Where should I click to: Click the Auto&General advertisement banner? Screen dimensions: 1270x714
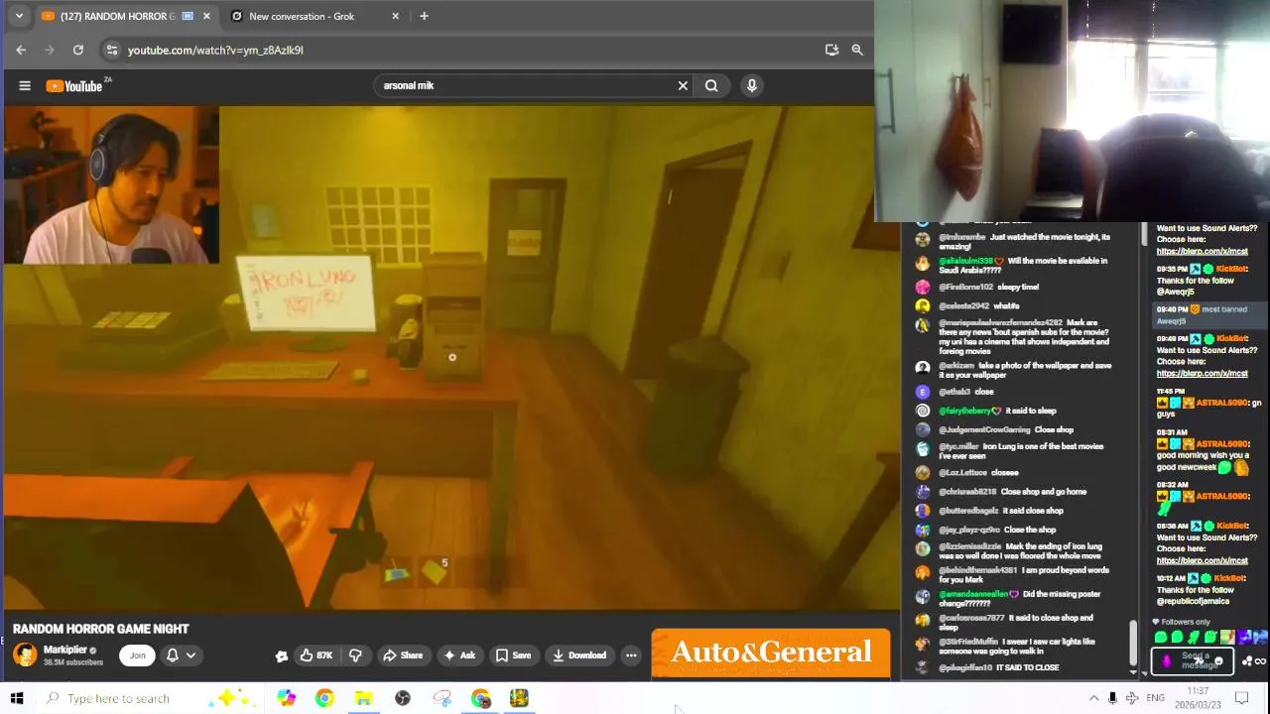coord(771,654)
